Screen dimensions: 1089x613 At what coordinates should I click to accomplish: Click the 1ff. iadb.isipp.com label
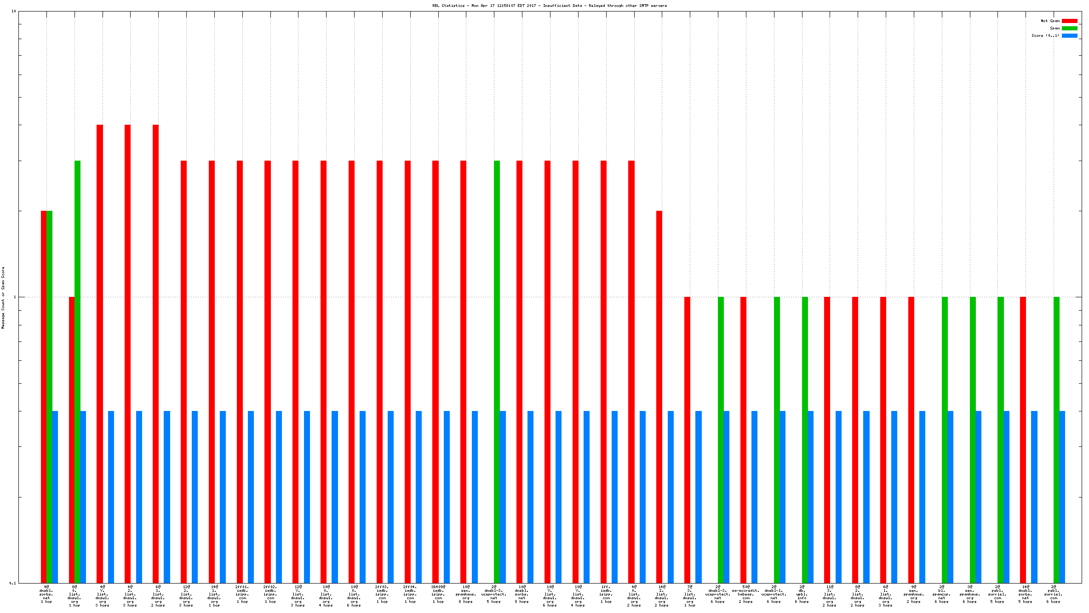click(x=606, y=594)
